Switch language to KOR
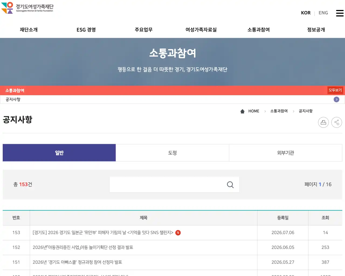This screenshot has height=276, width=345. (306, 13)
